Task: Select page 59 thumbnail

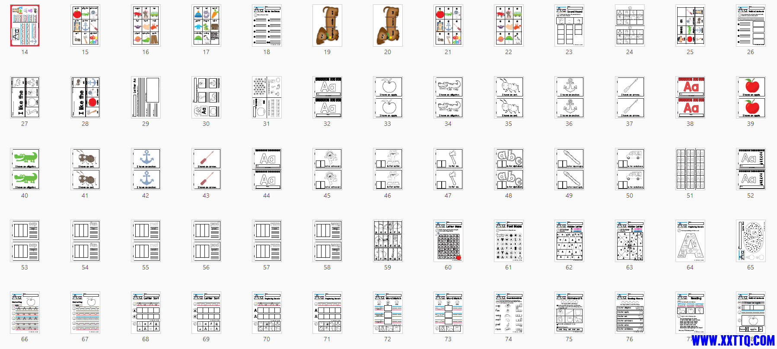Action: point(388,241)
